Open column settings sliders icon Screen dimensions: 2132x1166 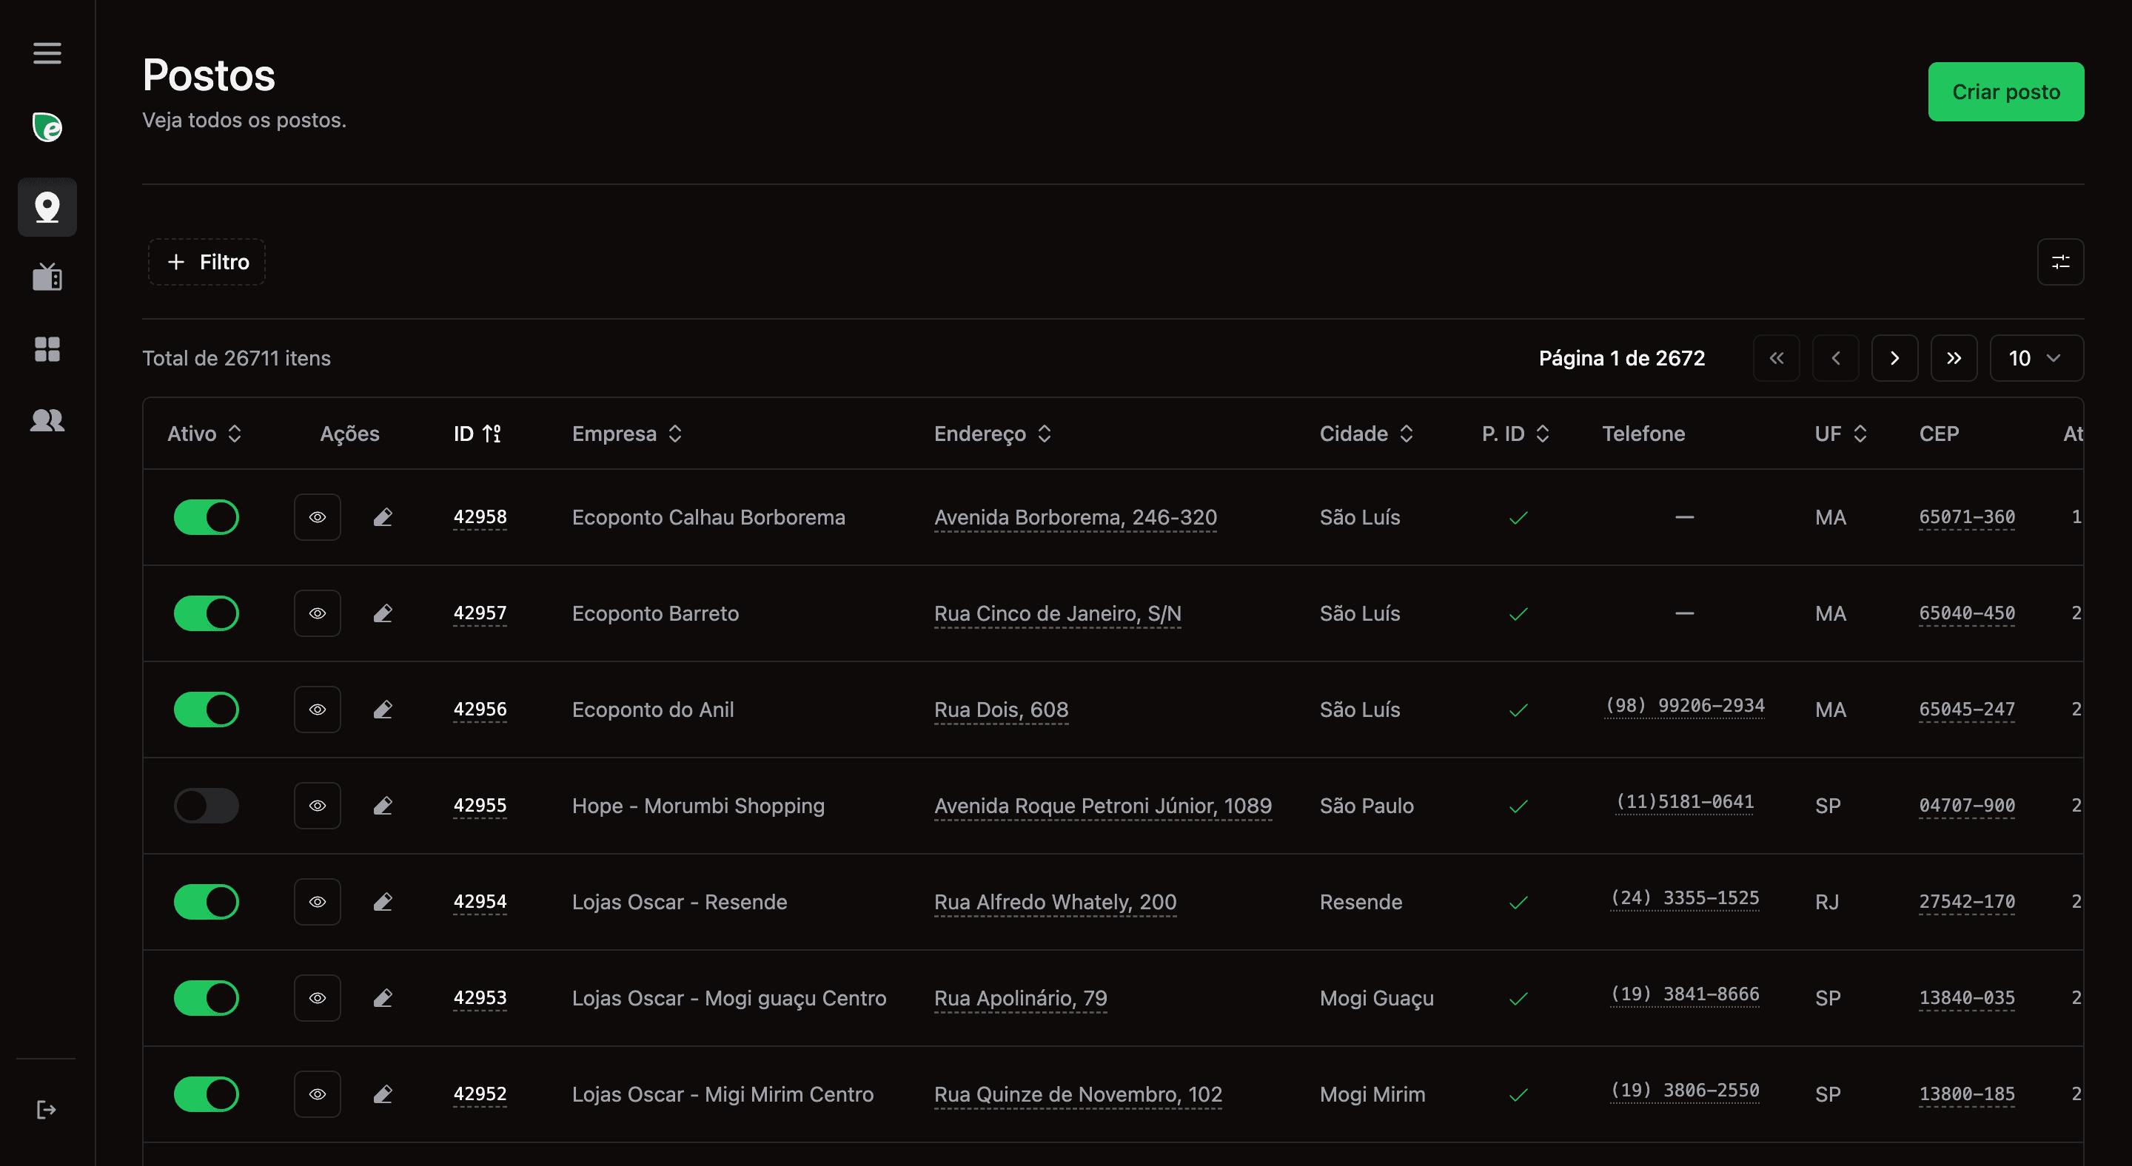(x=2060, y=262)
